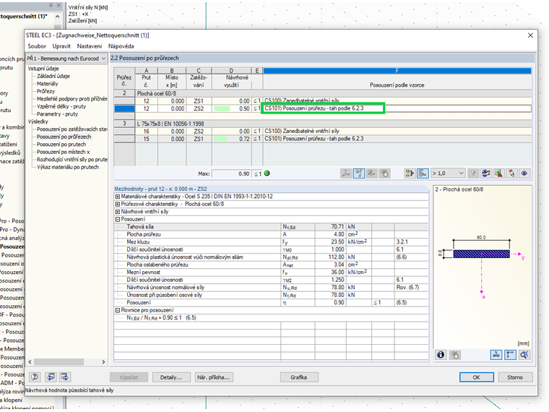This screenshot has width=549, height=412.
Task: Close the STEEL EC3 dialog
Action: [x=530, y=35]
